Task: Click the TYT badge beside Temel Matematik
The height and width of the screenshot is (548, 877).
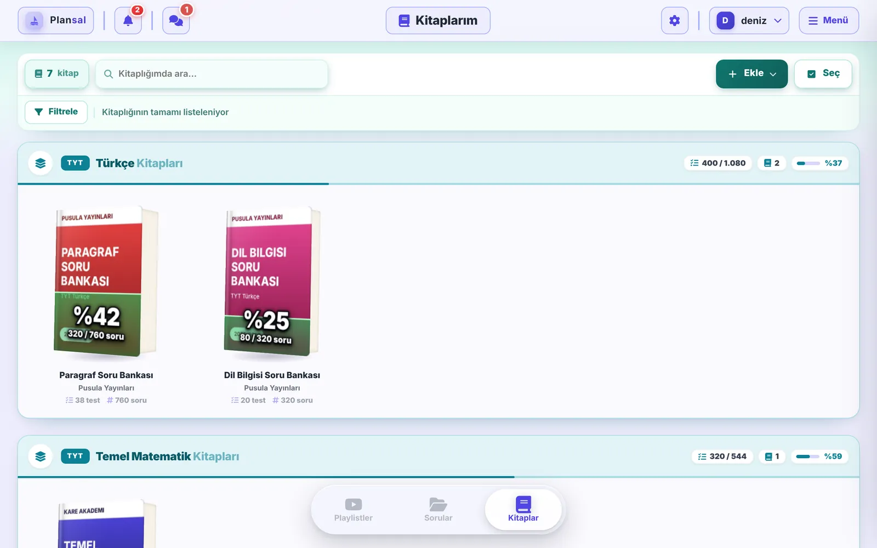Action: 75,456
